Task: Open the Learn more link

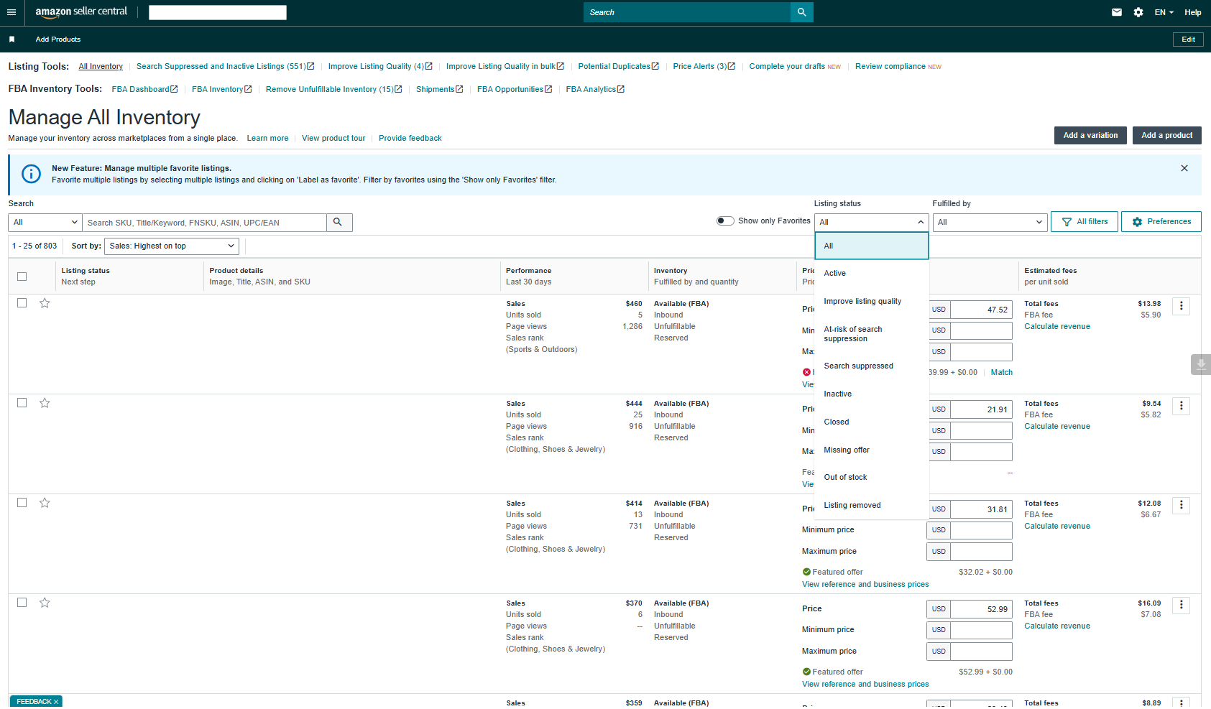Action: [267, 139]
